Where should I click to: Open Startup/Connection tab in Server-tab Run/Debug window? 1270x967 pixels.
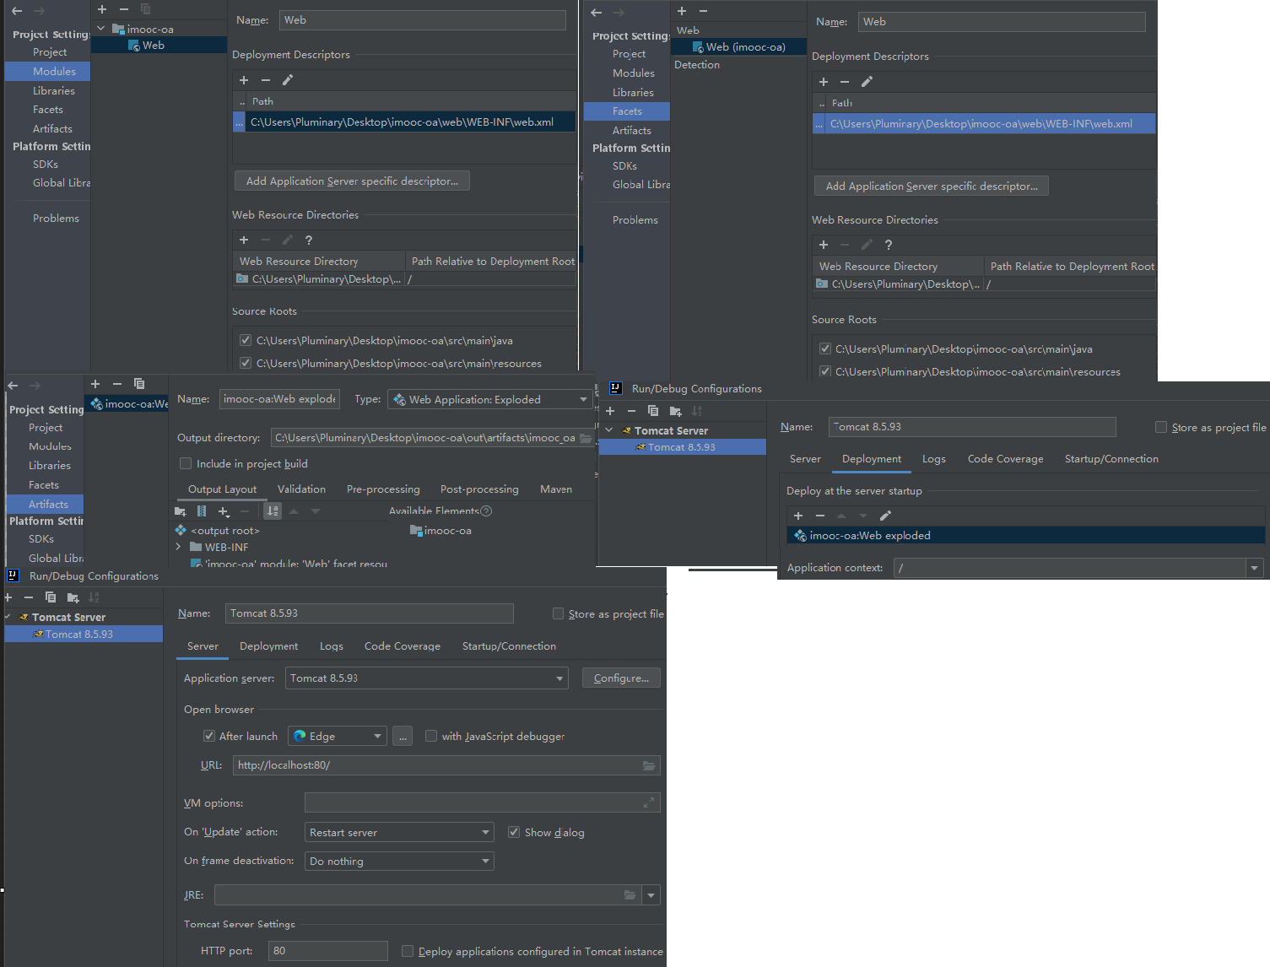coord(509,646)
